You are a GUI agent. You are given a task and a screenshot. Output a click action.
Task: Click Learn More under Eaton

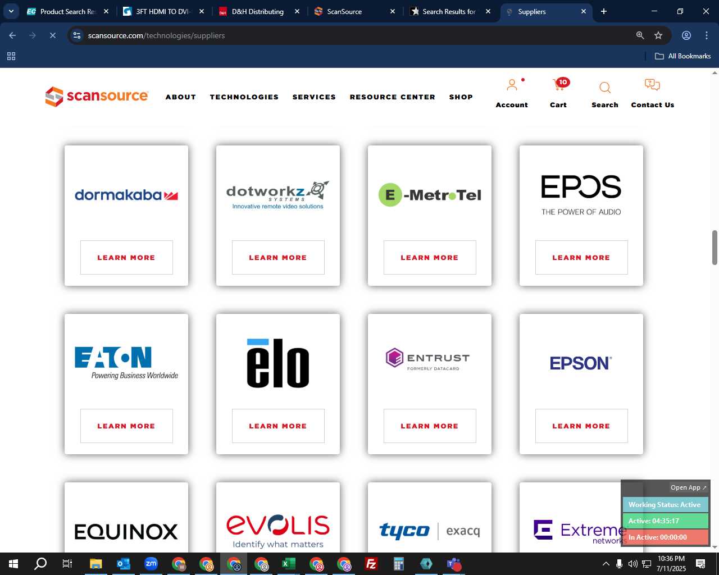(126, 426)
